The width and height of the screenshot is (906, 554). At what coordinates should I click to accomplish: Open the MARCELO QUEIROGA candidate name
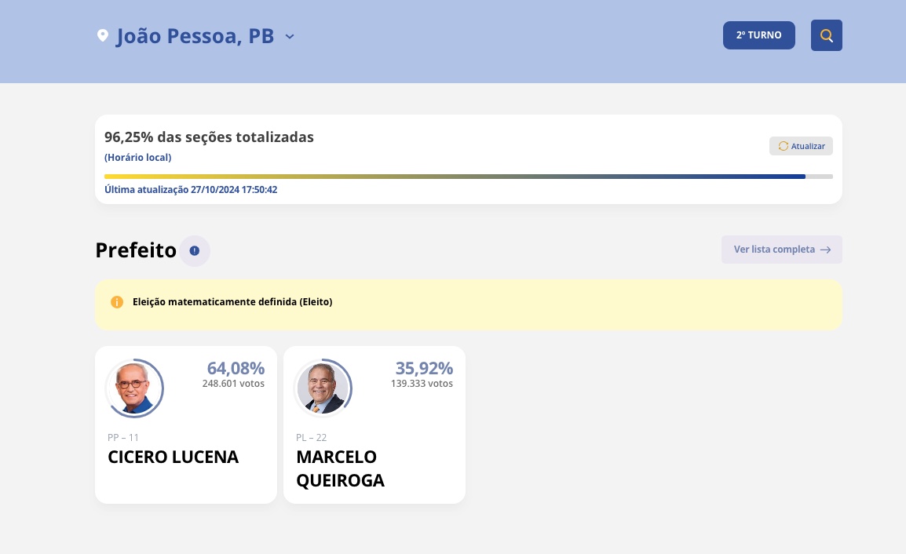pyautogui.click(x=340, y=468)
